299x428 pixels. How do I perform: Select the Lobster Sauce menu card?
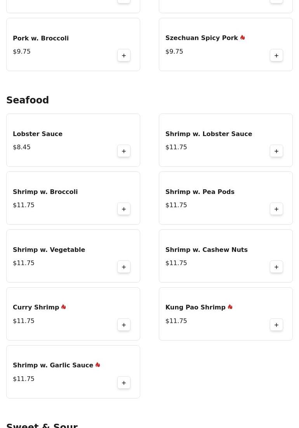(x=73, y=140)
